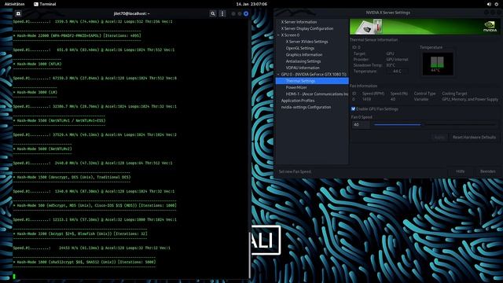Click the Apply button
Screen dimensions: 503x283
pyautogui.click(x=439, y=137)
